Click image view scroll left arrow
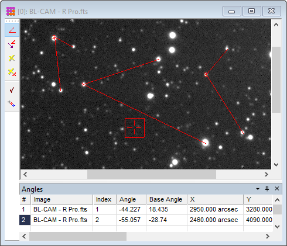 (x=25, y=174)
